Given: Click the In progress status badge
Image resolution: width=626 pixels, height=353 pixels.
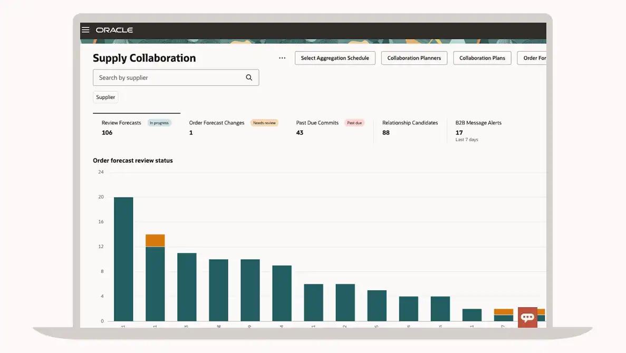Looking at the screenshot, I should pos(159,123).
